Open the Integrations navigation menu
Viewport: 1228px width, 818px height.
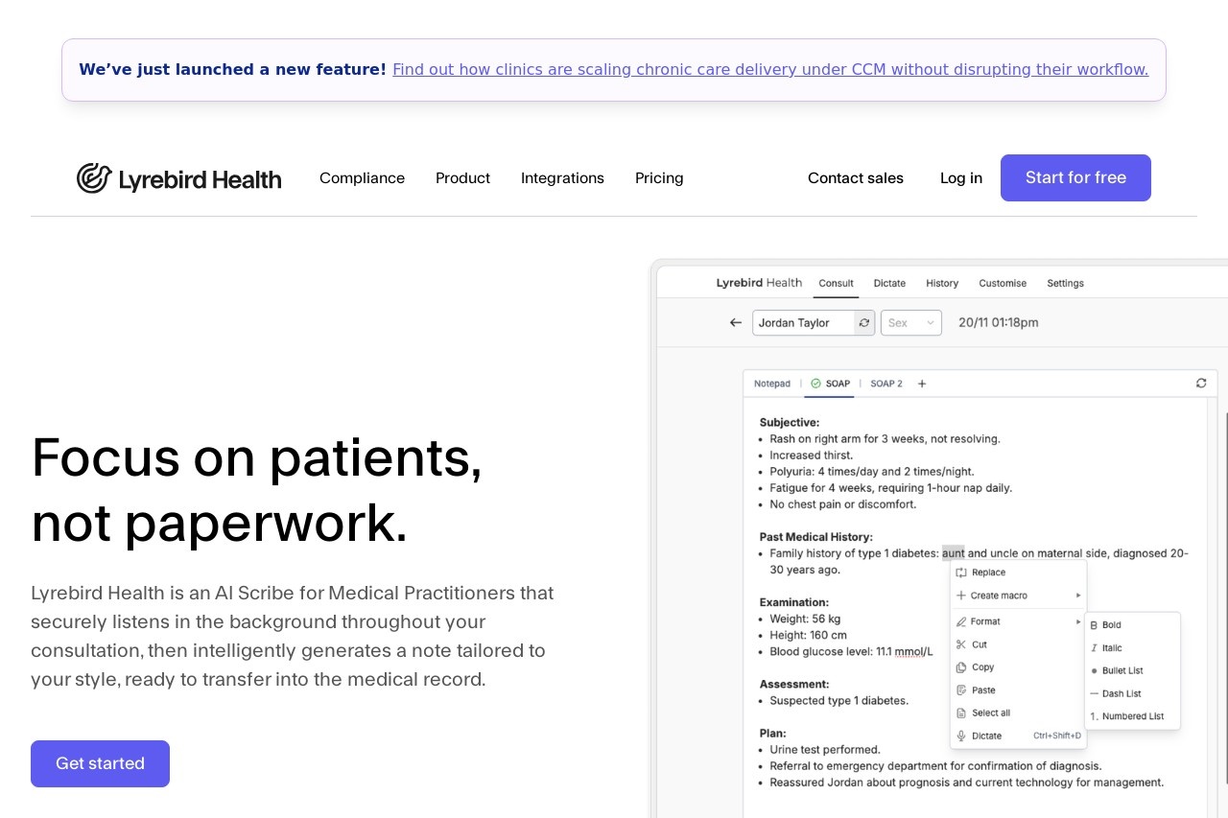[562, 178]
